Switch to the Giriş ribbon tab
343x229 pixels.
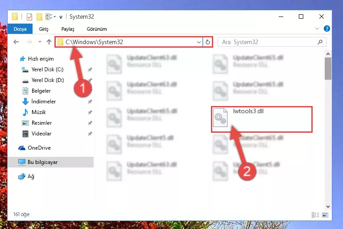[x=44, y=29]
